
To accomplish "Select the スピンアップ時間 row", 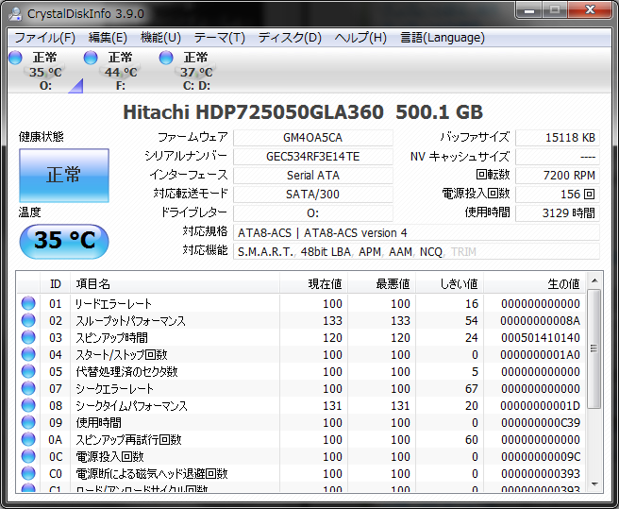I will point(301,337).
